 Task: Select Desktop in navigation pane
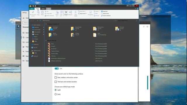36,27
